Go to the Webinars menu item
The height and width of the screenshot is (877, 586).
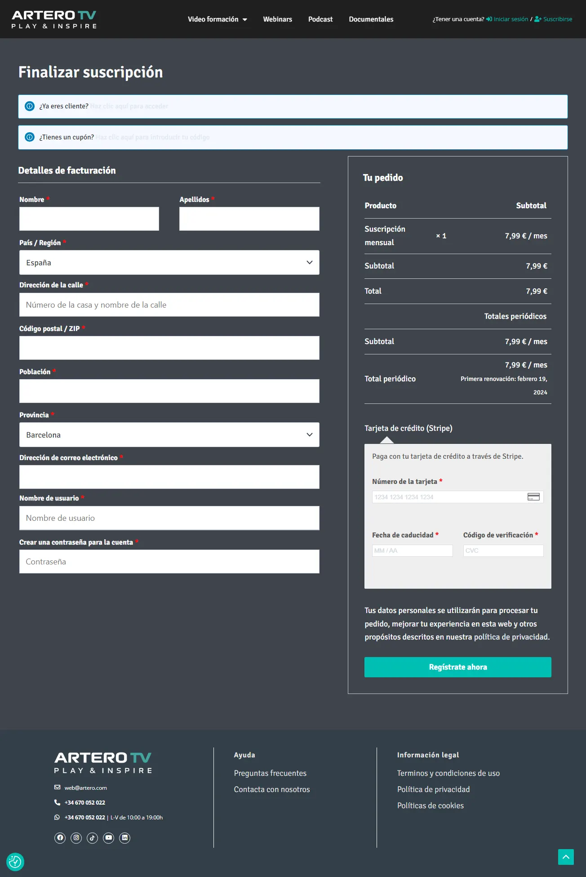(277, 19)
